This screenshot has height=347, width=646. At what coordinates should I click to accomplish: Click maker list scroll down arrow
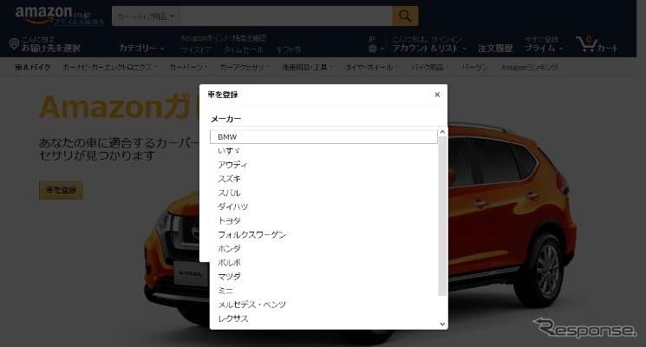click(442, 324)
